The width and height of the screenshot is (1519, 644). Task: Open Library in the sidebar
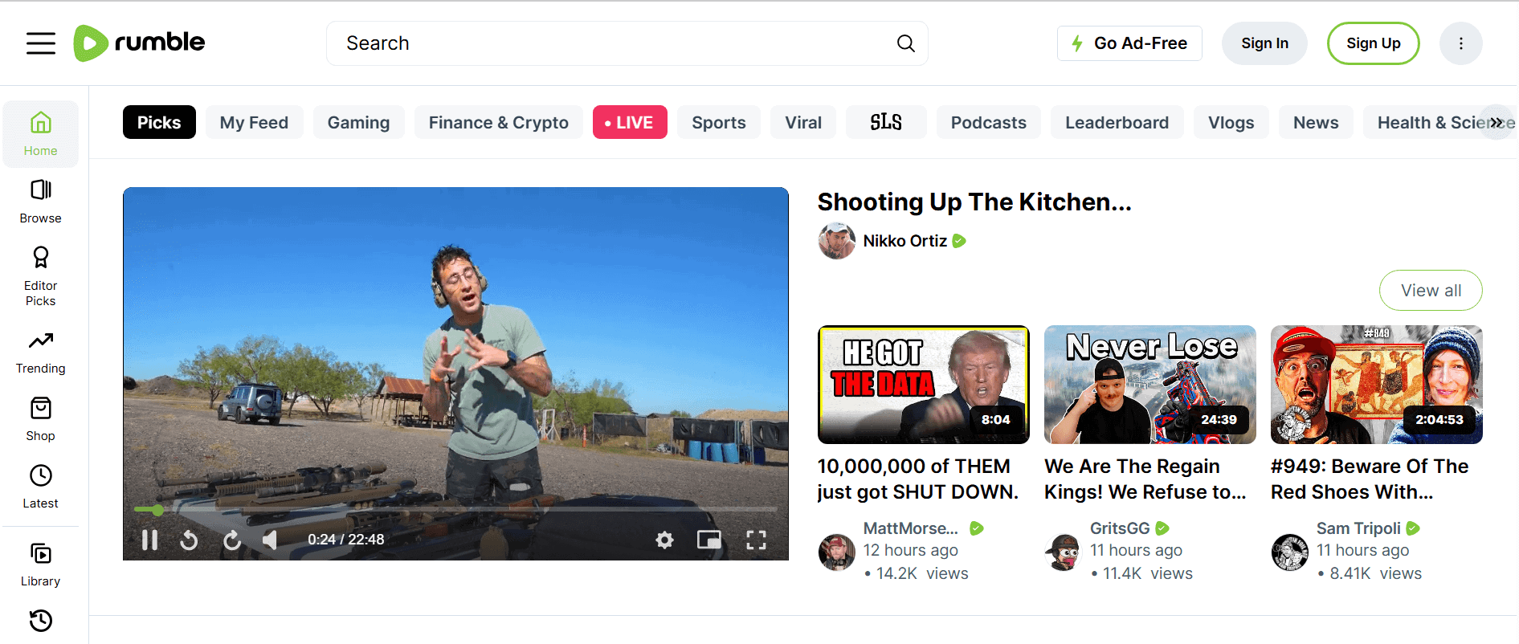tap(40, 565)
